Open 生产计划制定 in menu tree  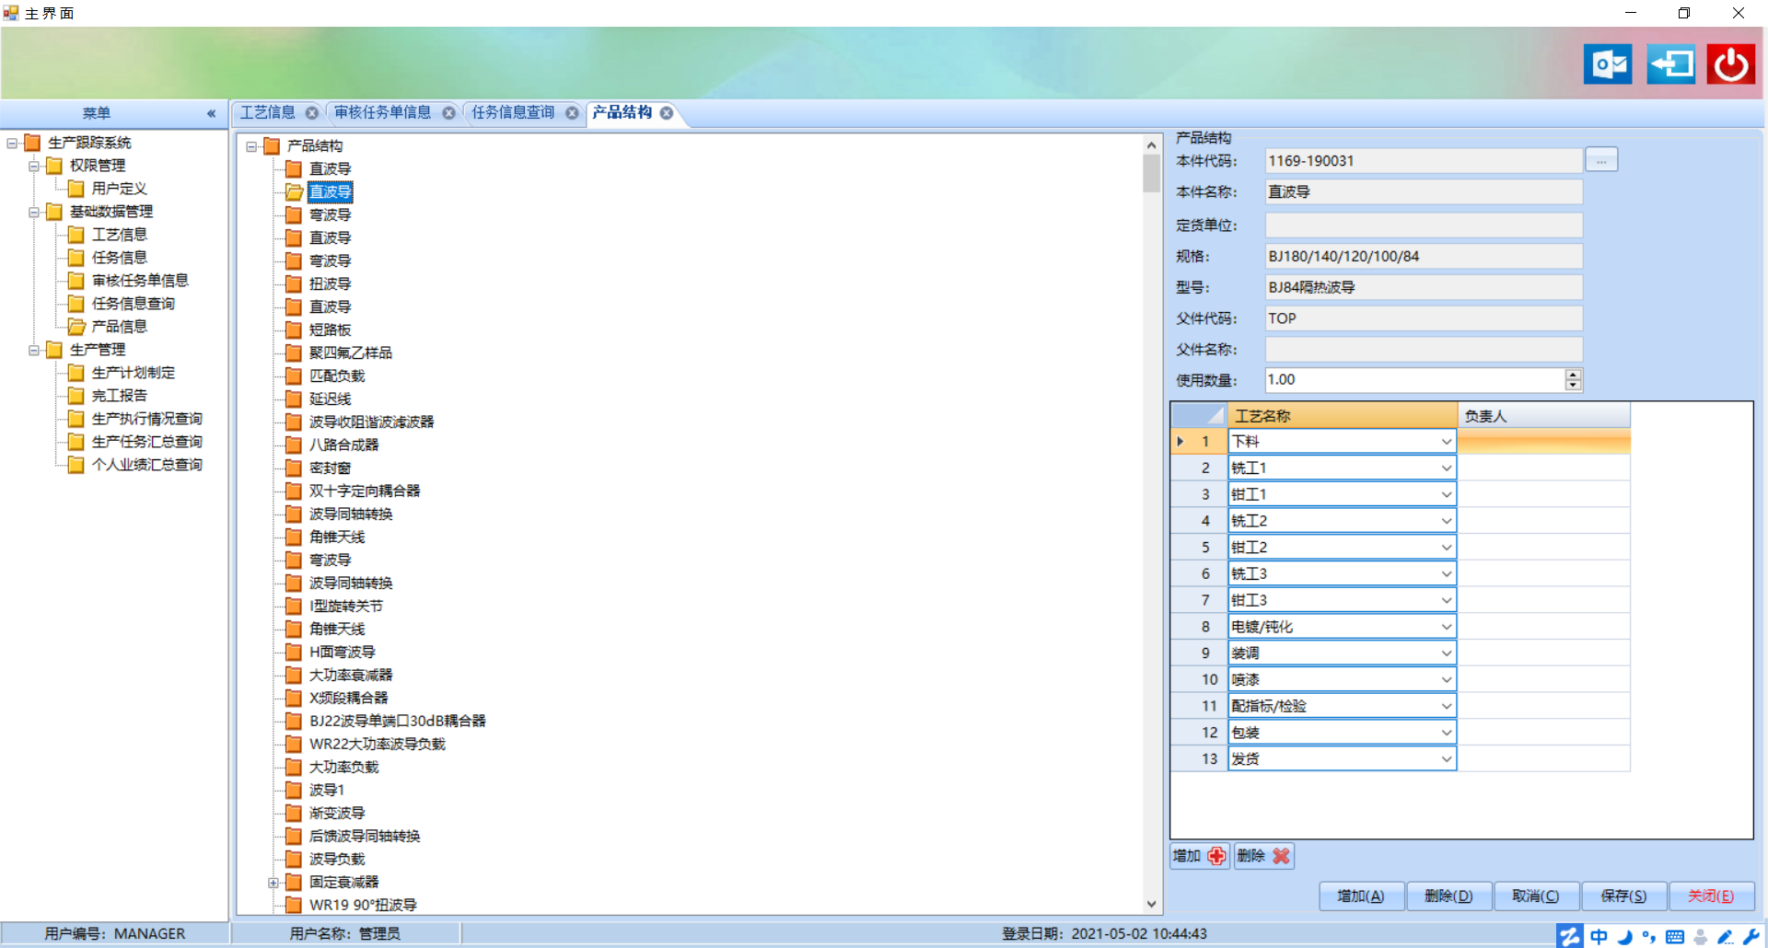coord(134,373)
